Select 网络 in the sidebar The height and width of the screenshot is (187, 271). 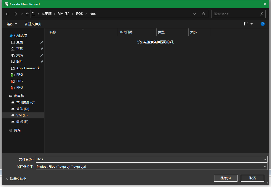pyautogui.click(x=17, y=130)
